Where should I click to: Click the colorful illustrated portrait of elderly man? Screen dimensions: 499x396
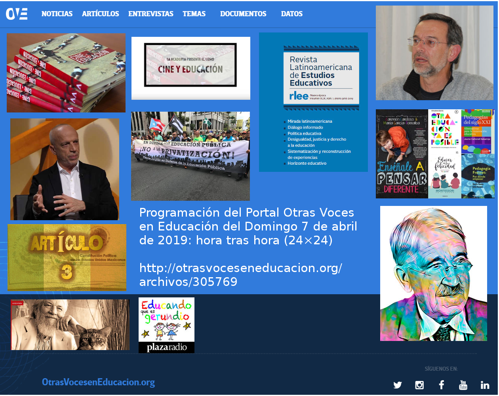pos(434,273)
